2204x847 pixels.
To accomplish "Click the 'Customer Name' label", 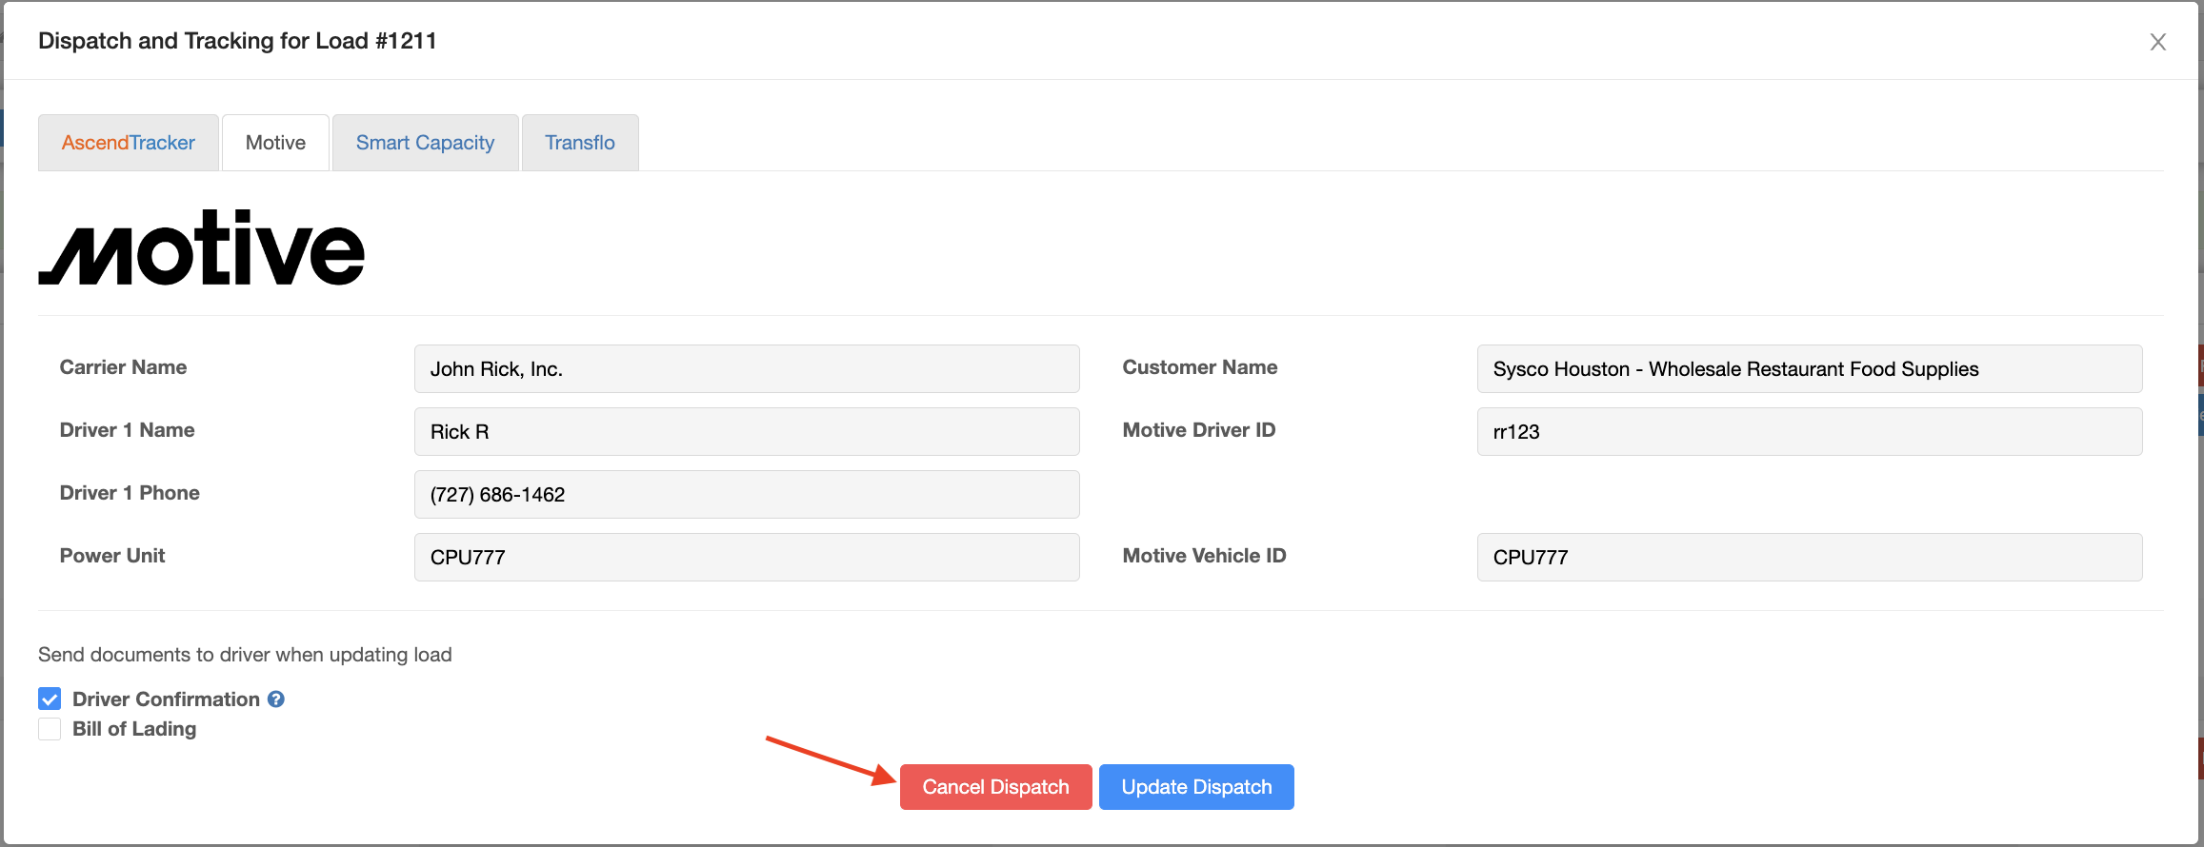I will click(1200, 367).
